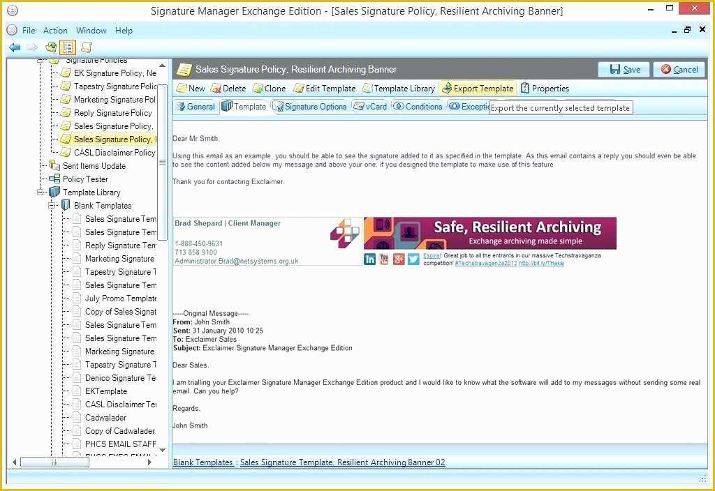Click the bit.ly link in signature
The height and width of the screenshot is (491, 715).
point(541,263)
